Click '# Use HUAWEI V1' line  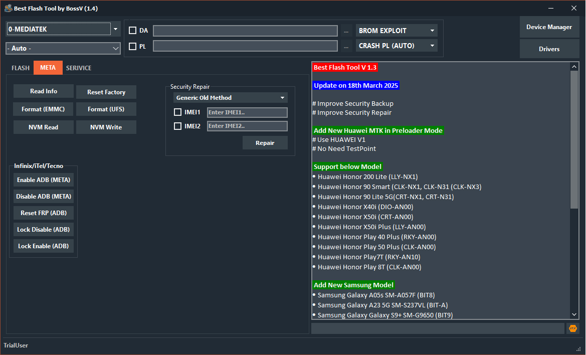coord(339,139)
